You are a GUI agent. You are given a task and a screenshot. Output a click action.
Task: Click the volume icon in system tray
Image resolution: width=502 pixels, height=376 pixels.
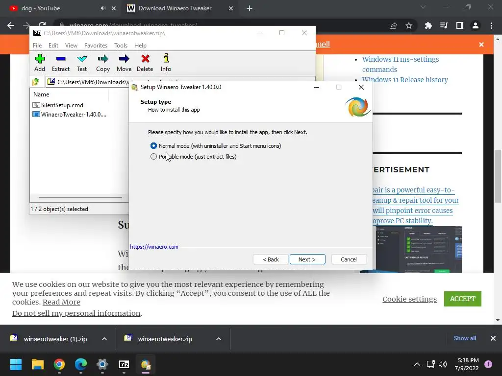pyautogui.click(x=443, y=364)
